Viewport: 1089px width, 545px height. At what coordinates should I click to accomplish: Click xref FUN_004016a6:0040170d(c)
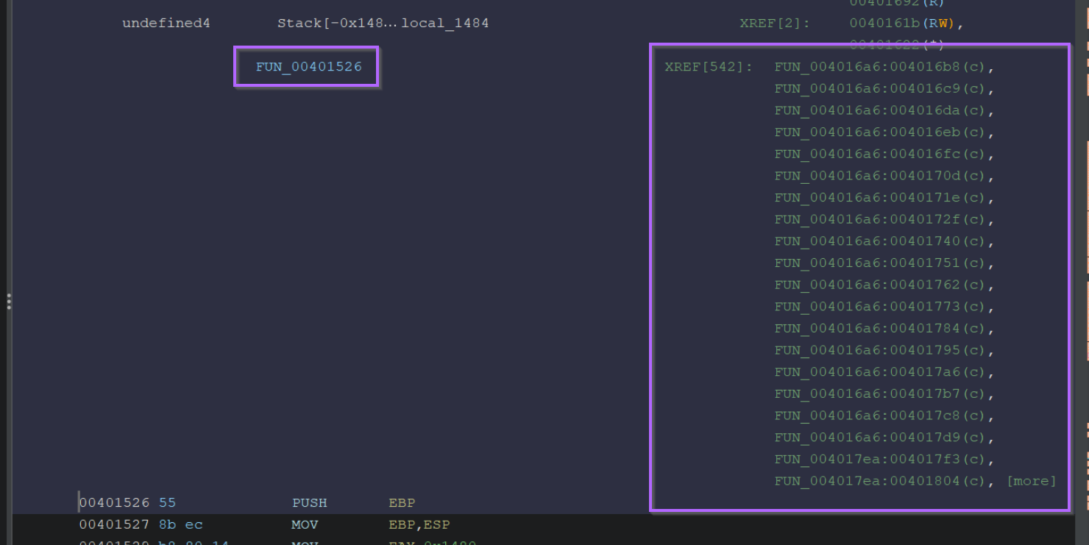tap(882, 177)
